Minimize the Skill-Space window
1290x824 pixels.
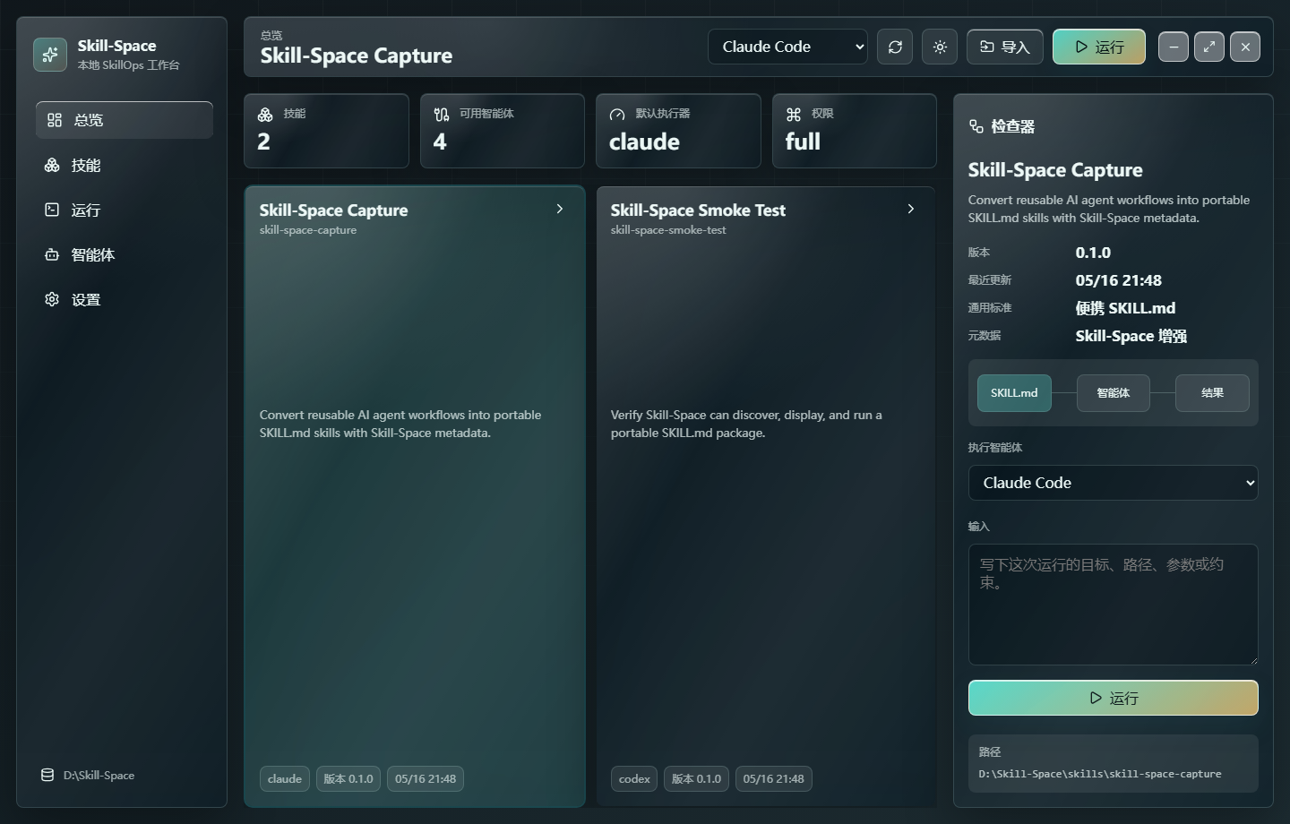[x=1174, y=47]
